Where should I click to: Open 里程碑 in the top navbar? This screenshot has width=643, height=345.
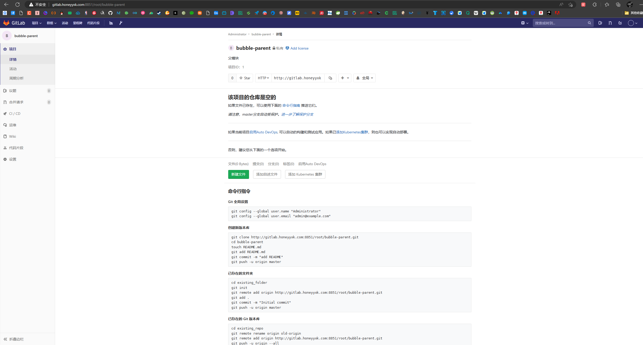[x=78, y=23]
